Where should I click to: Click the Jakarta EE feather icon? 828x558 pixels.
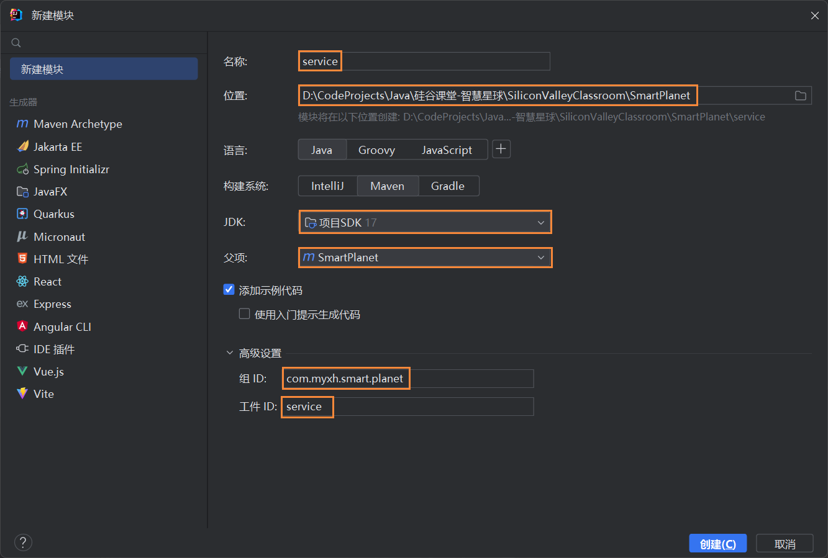[22, 146]
